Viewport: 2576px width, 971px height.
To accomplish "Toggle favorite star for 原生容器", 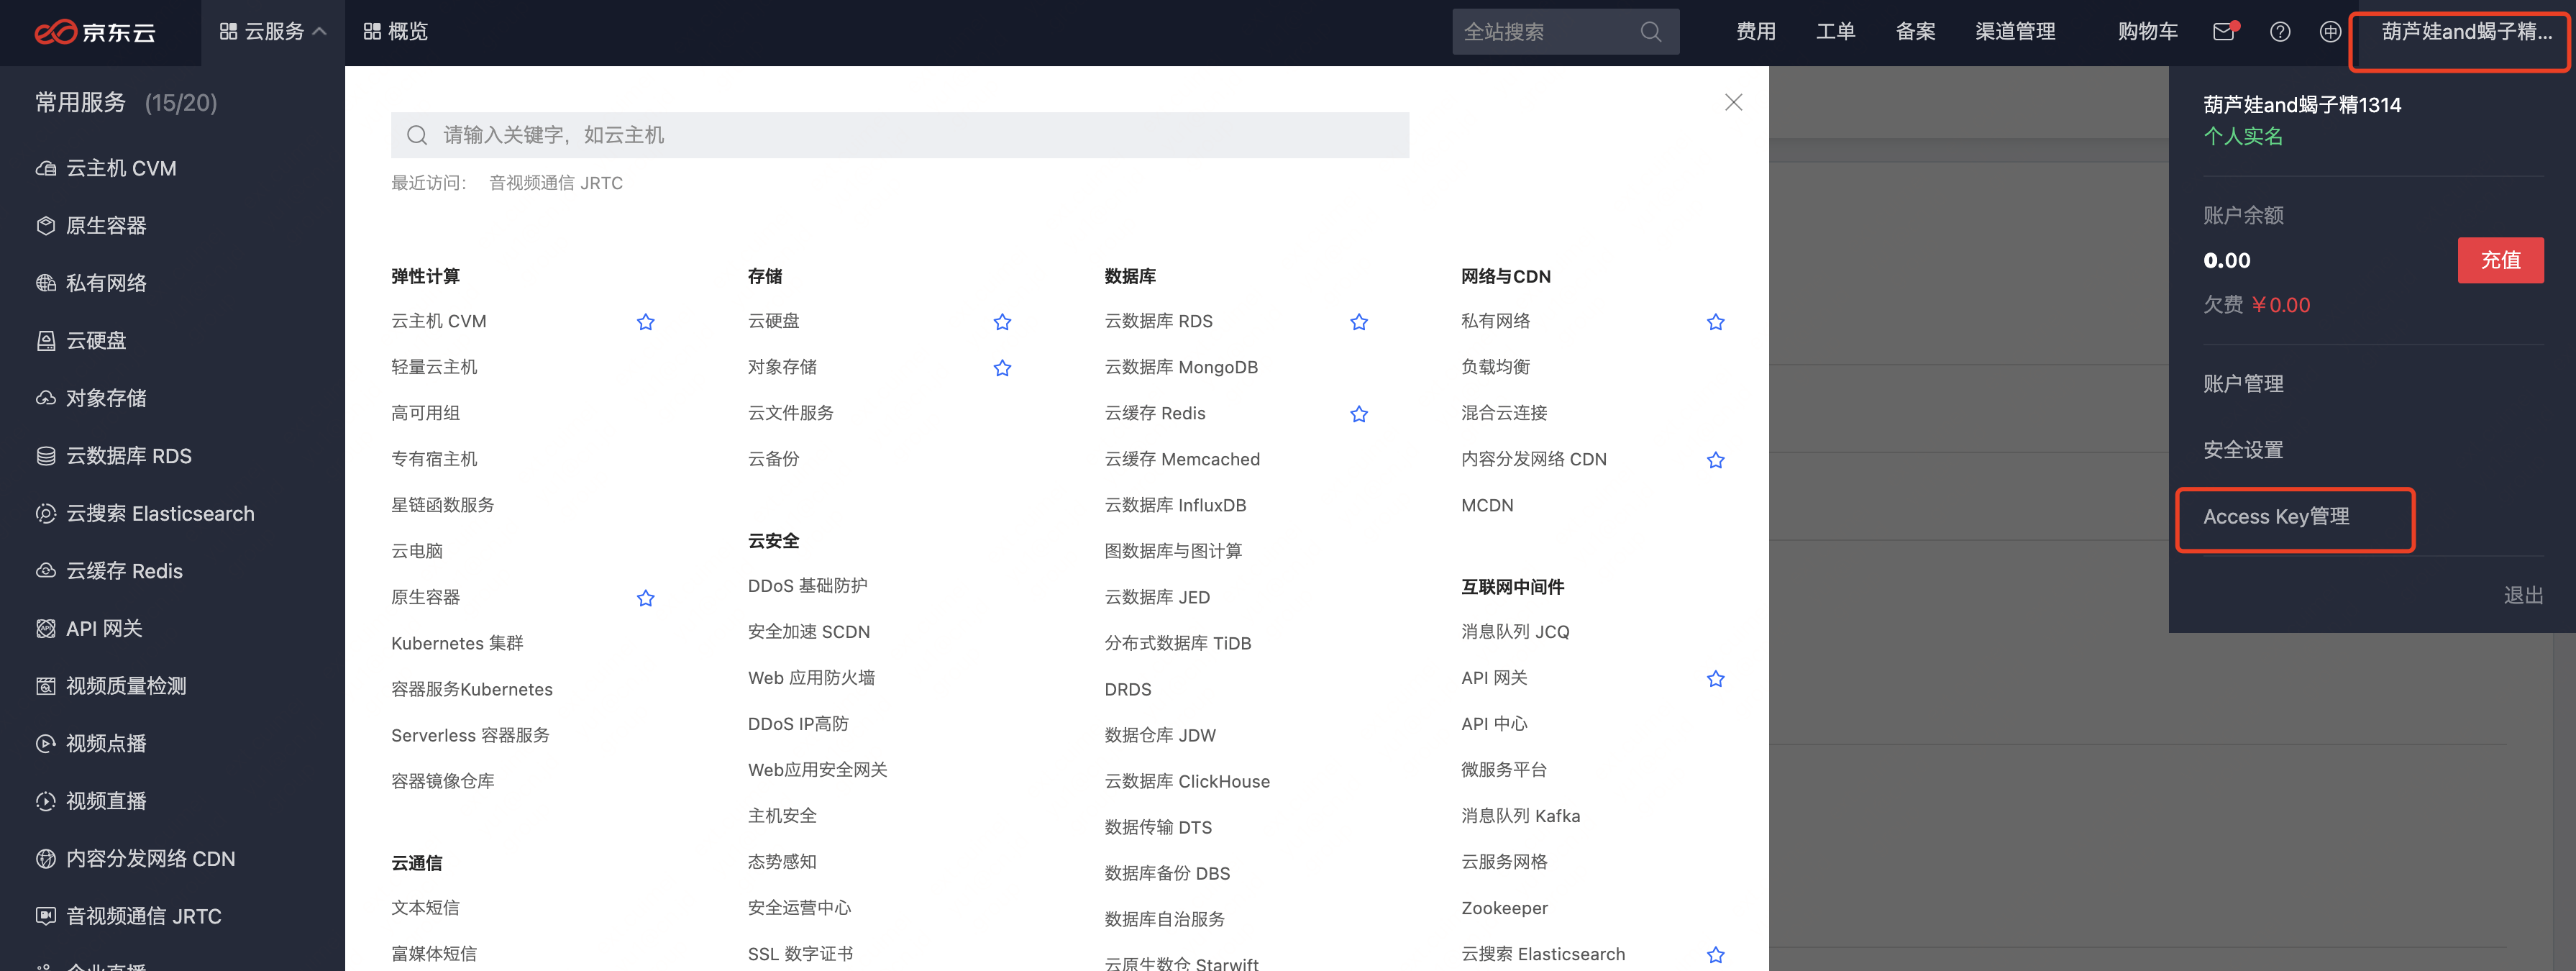I will pos(646,598).
